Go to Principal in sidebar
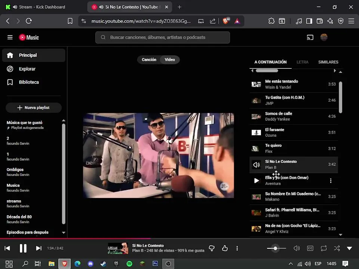 tap(34, 55)
